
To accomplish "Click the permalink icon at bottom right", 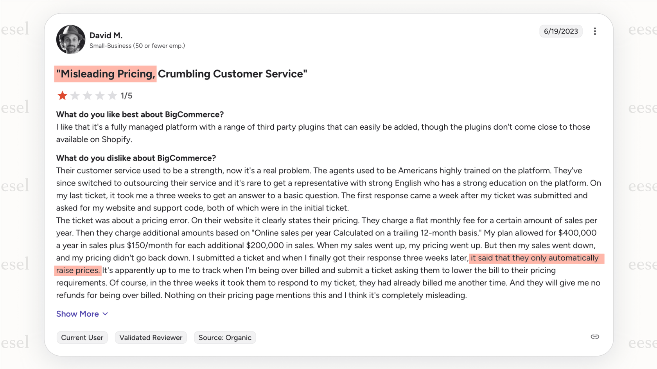I will (595, 337).
